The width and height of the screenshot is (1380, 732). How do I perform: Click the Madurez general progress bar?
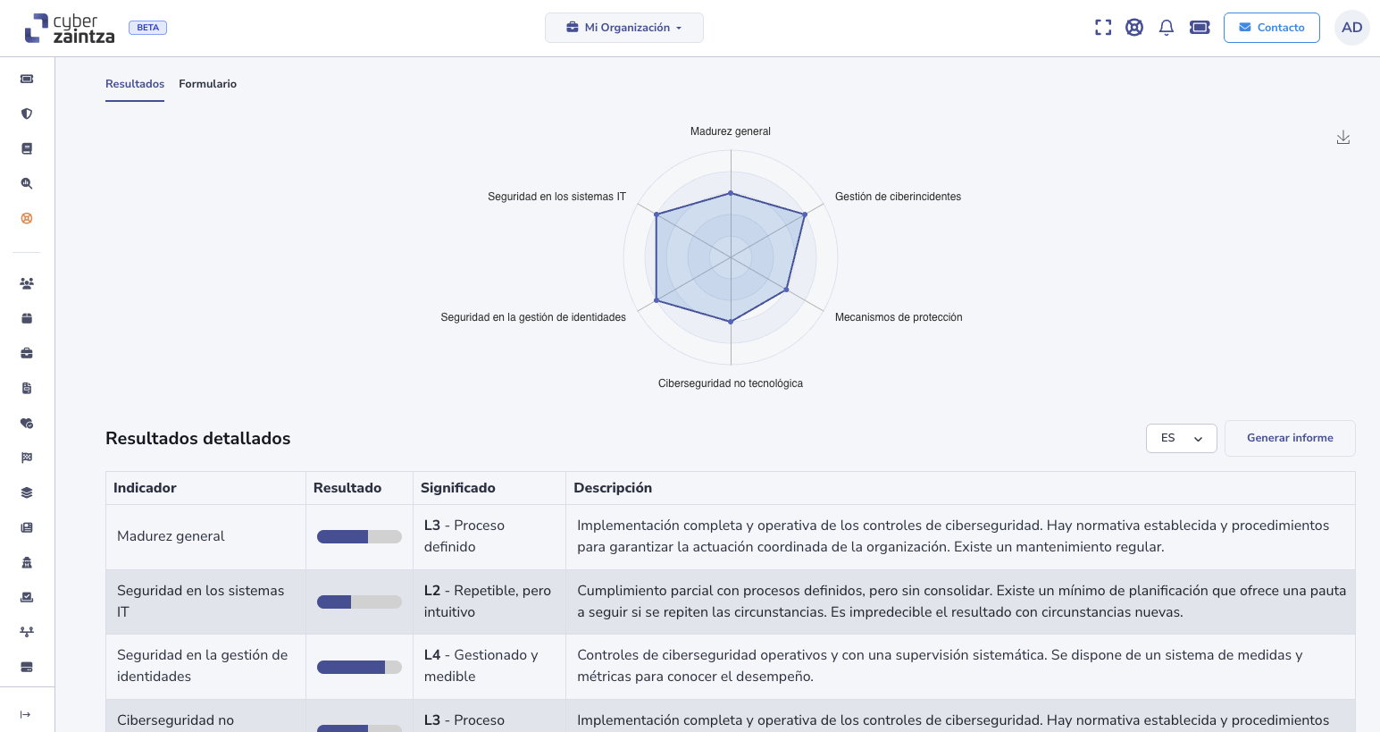coord(359,537)
